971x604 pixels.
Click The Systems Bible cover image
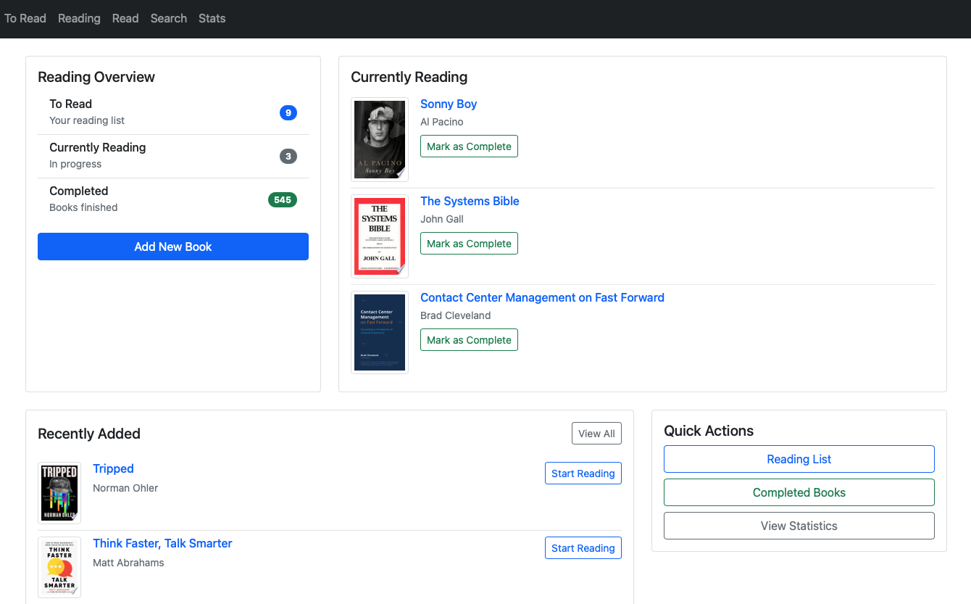tap(379, 236)
